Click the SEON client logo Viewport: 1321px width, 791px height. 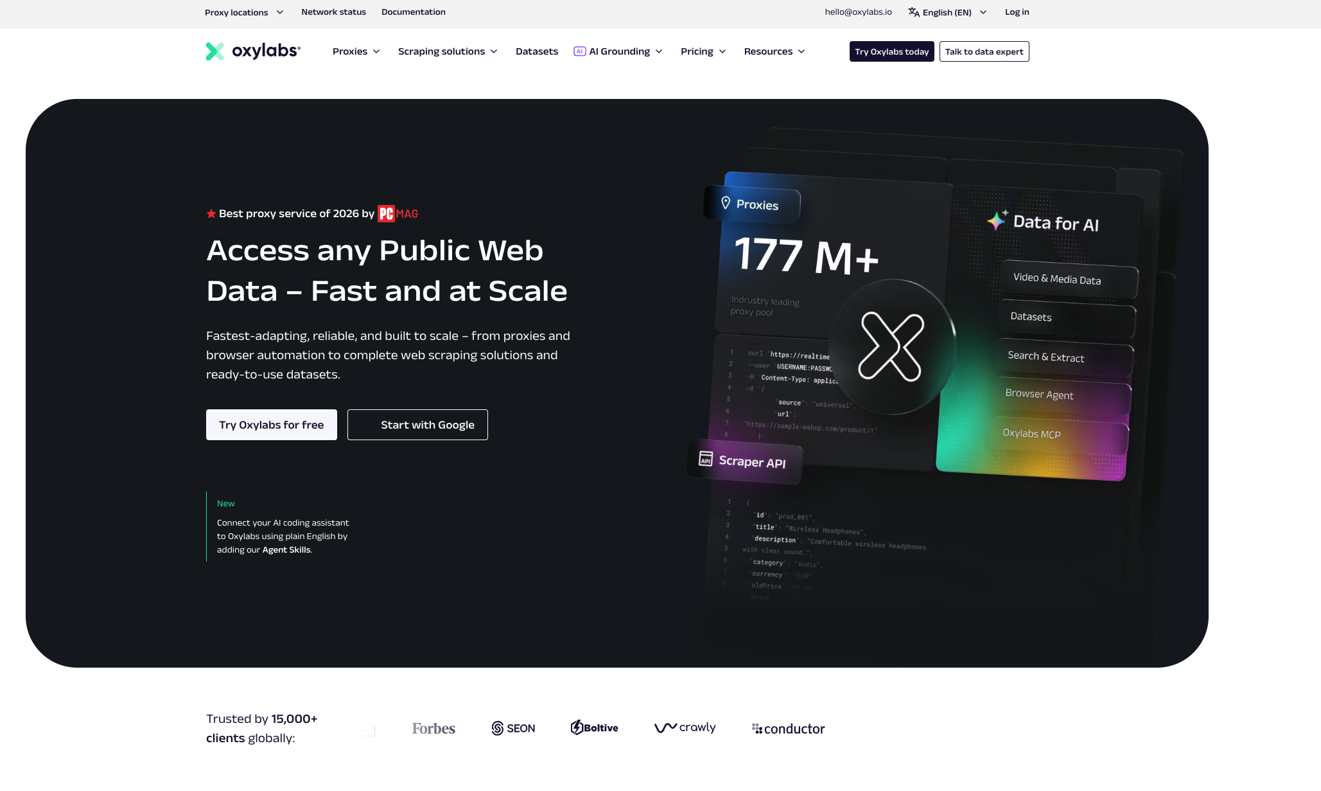pos(513,728)
